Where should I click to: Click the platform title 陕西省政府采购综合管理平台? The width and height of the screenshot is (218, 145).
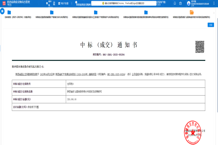pyautogui.click(x=19, y=4)
